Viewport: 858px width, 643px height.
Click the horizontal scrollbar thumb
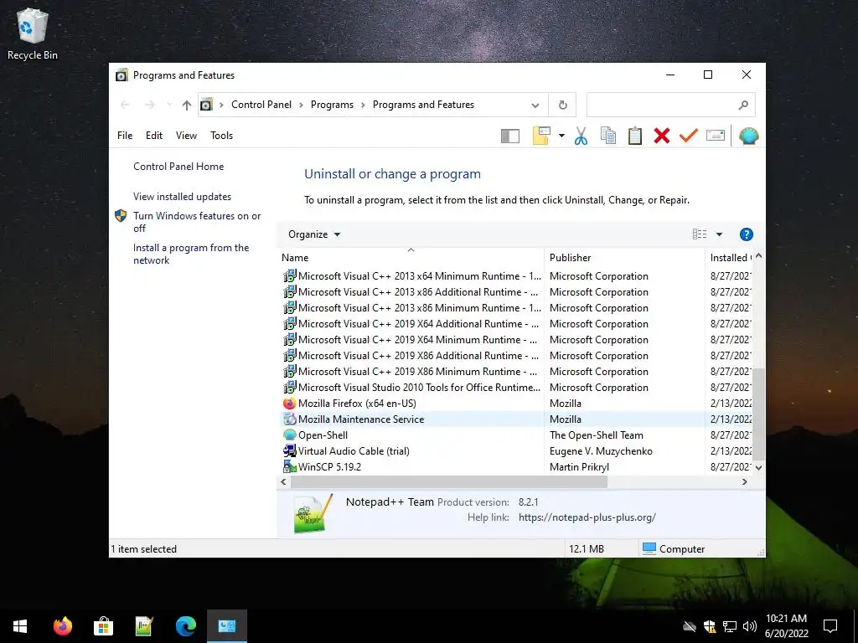[x=449, y=481]
